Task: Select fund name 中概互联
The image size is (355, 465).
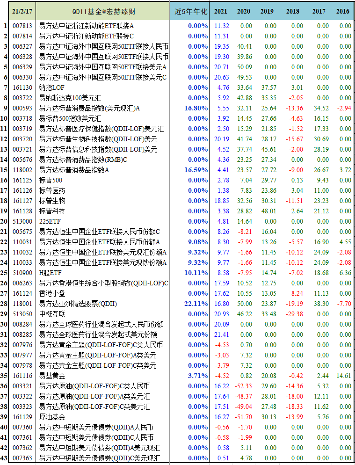Action: (52, 314)
